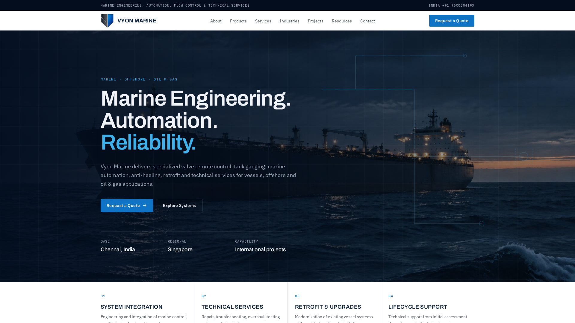Viewport: 575px width, 323px height.
Task: Click the blue Reliability. headline word
Action: click(148, 142)
